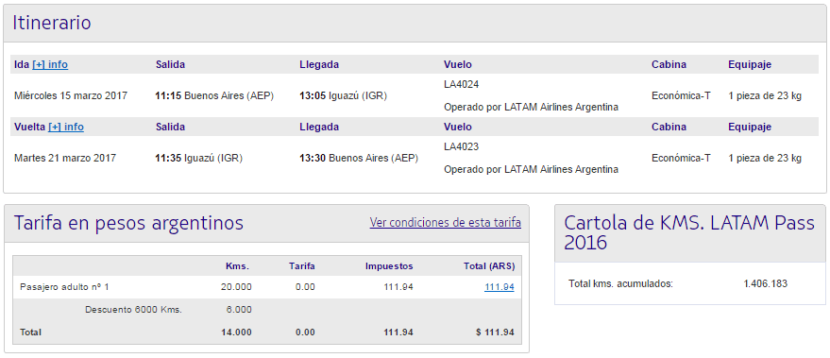Screen dimensions: 830x358
Task: Click the 14.000 total kms value
Action: point(237,332)
